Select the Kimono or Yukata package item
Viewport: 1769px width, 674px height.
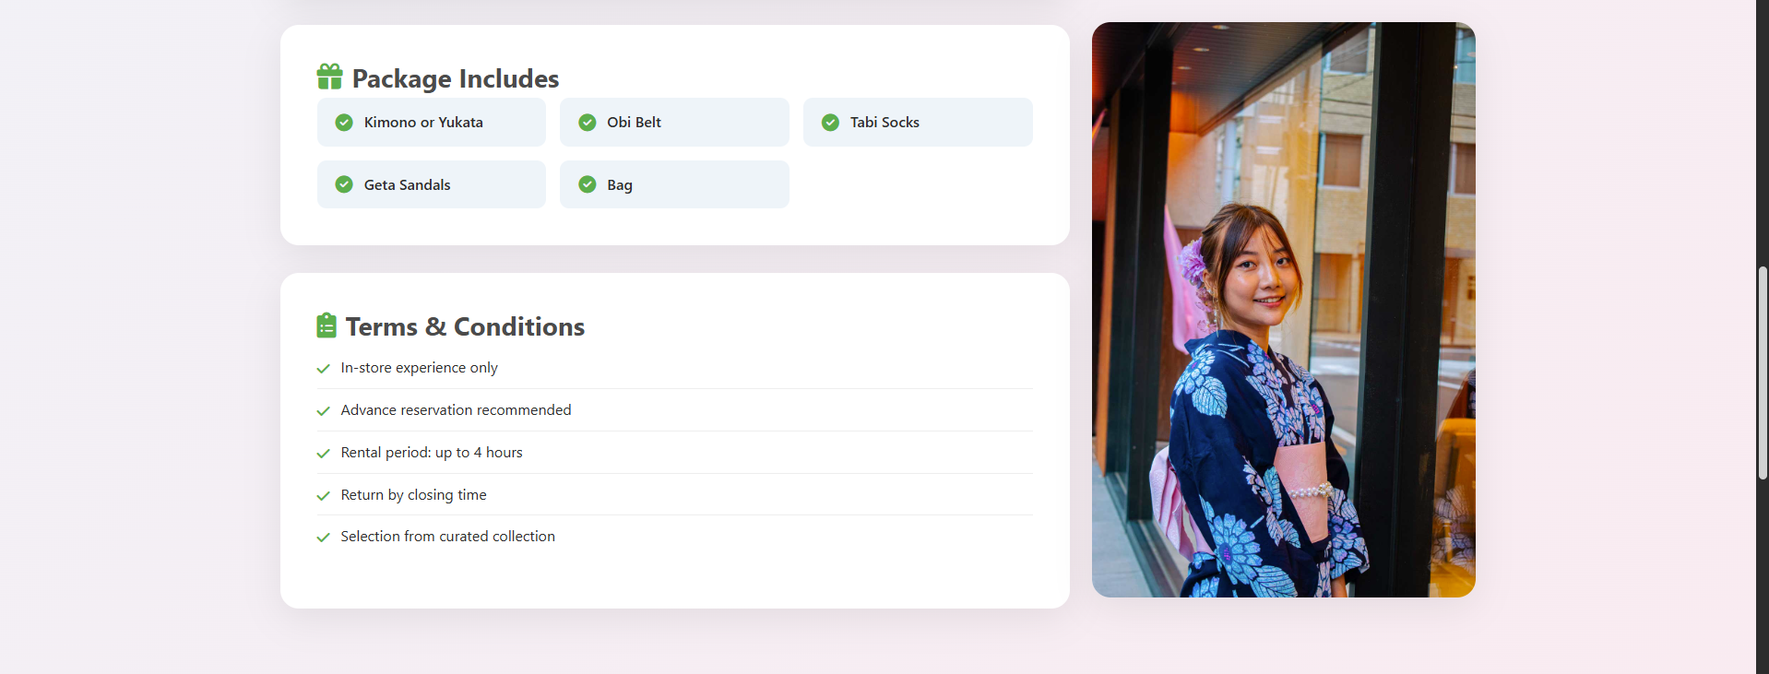pos(432,123)
